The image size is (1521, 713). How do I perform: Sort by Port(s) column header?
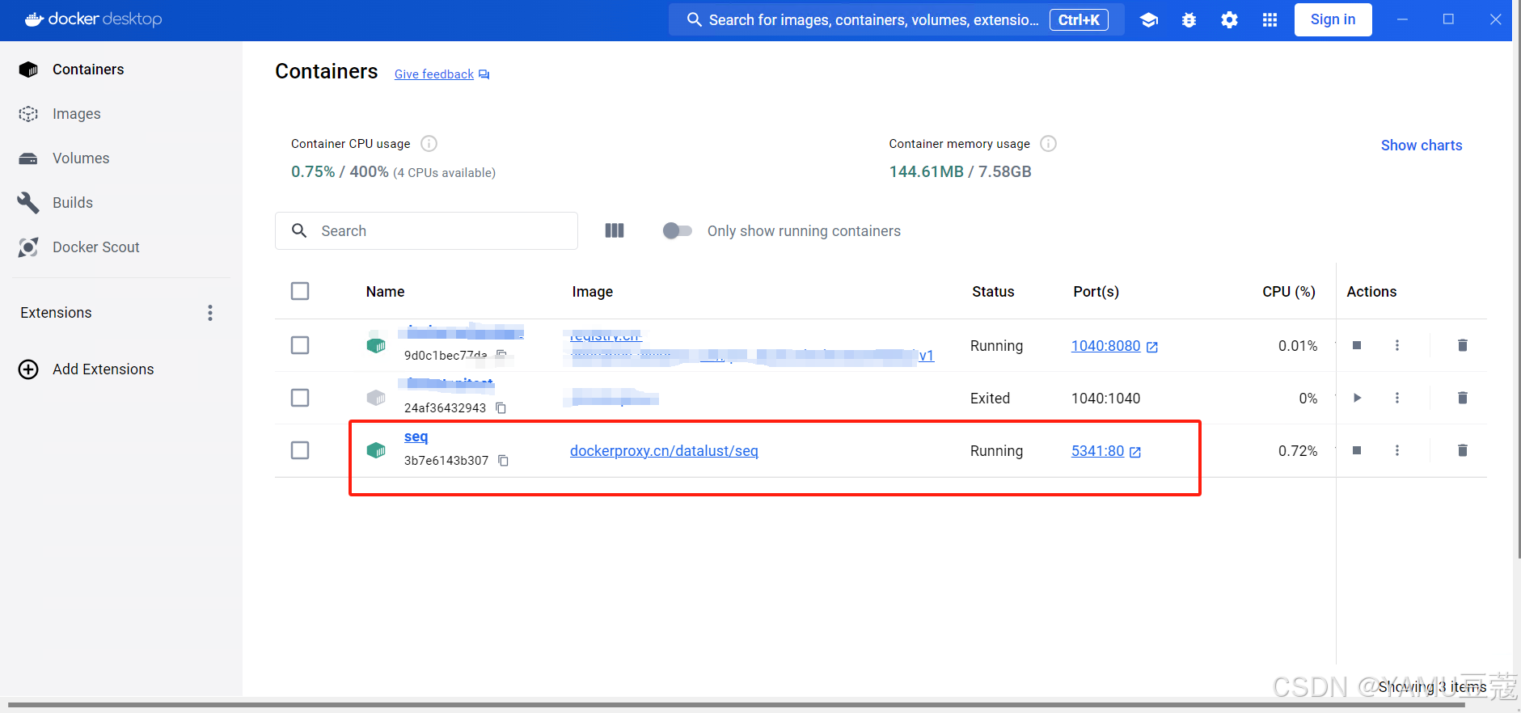click(x=1096, y=292)
